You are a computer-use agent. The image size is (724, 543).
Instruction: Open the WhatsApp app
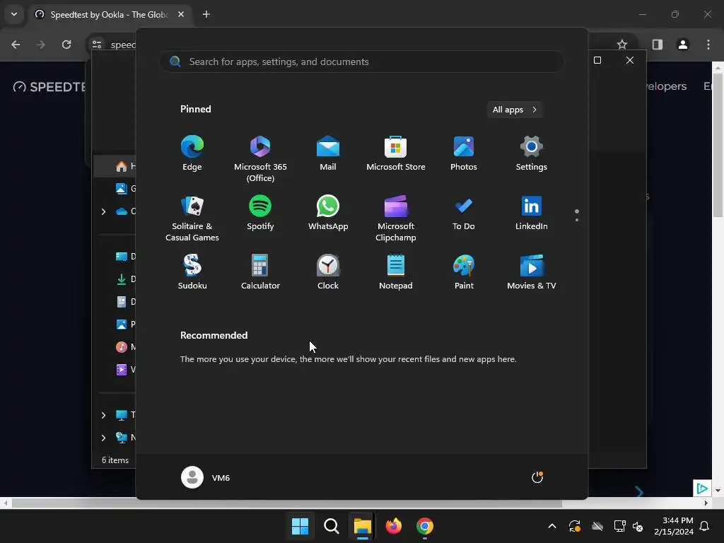coord(328,213)
